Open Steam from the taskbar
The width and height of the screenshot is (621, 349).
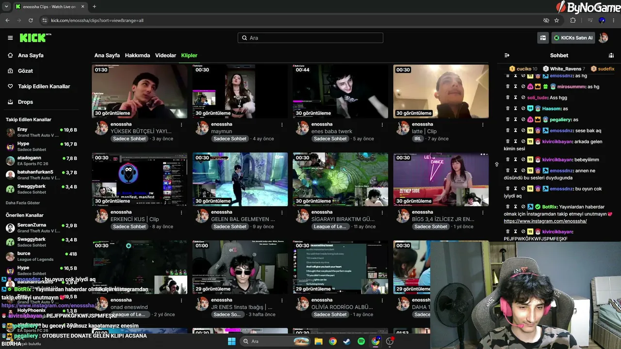point(346,341)
